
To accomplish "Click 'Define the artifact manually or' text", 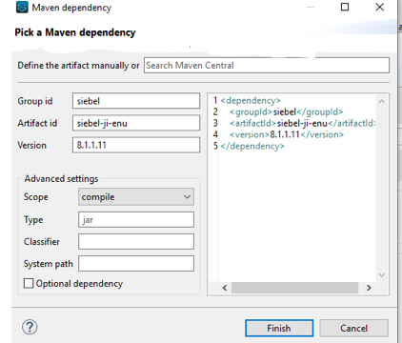I will 78,66.
